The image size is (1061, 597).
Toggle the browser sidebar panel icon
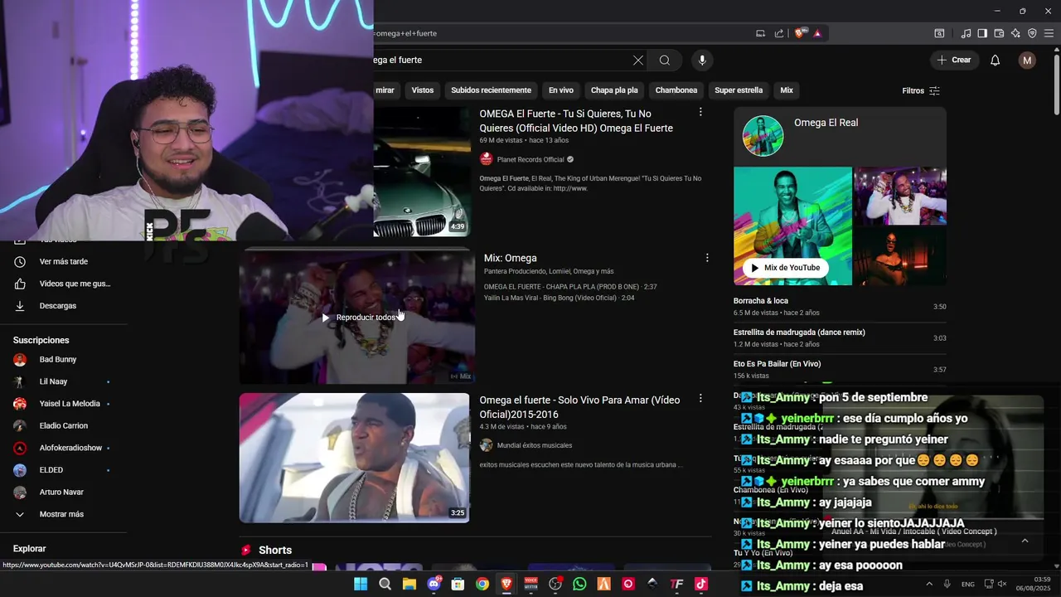tap(982, 33)
